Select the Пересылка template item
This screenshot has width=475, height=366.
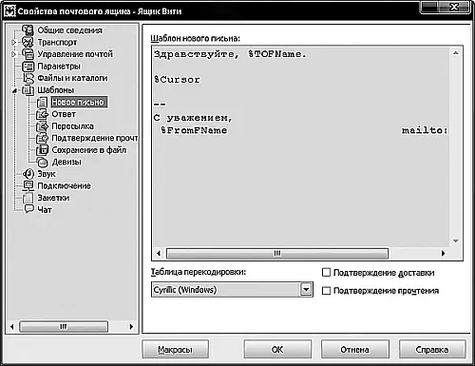coord(72,126)
